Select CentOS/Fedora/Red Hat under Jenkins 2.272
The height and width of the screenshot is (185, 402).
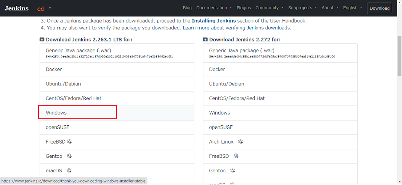pyautogui.click(x=280, y=98)
